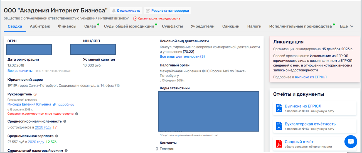Click the Отслеживать button
Image resolution: width=362 pixels, height=153 pixels.
(x=126, y=11)
